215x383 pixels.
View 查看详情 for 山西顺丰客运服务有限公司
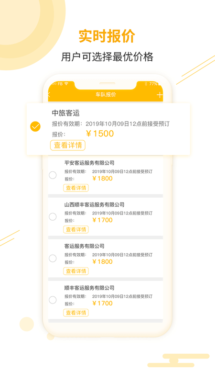pyautogui.click(x=76, y=229)
